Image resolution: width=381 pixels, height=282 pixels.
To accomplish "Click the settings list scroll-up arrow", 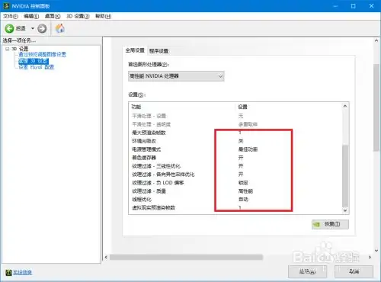I will click(x=345, y=106).
